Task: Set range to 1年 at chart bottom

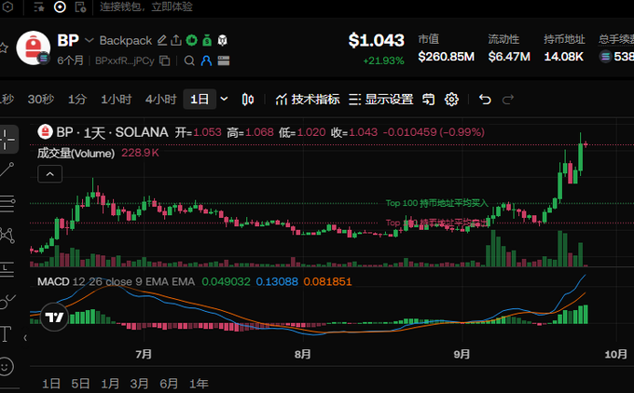Action: click(x=199, y=384)
